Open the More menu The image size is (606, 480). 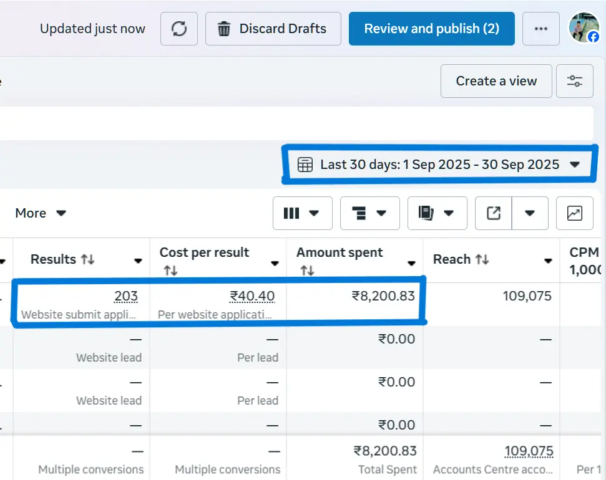(40, 213)
